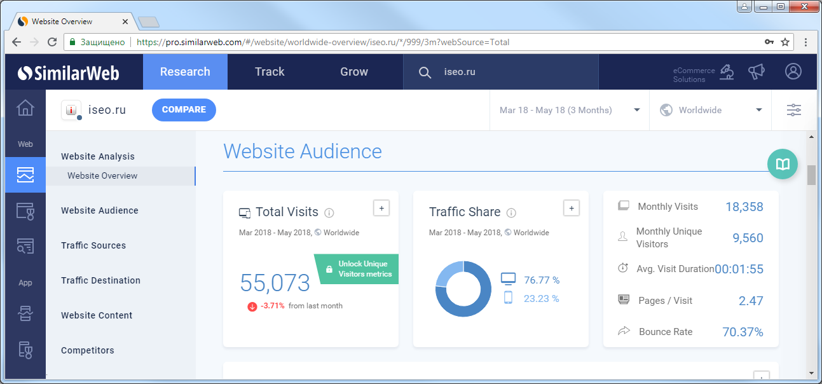
Task: Open the announcements megaphone icon
Action: point(756,72)
